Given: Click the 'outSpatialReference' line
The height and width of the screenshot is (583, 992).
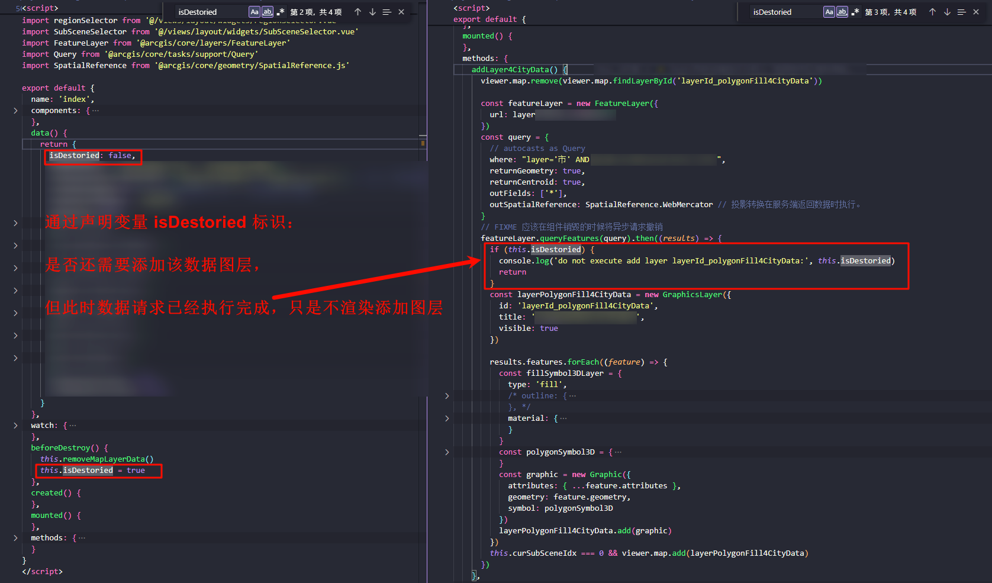Looking at the screenshot, I should coord(675,205).
